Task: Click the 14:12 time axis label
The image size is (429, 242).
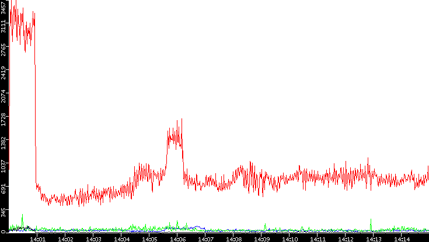Action: pos(346,239)
